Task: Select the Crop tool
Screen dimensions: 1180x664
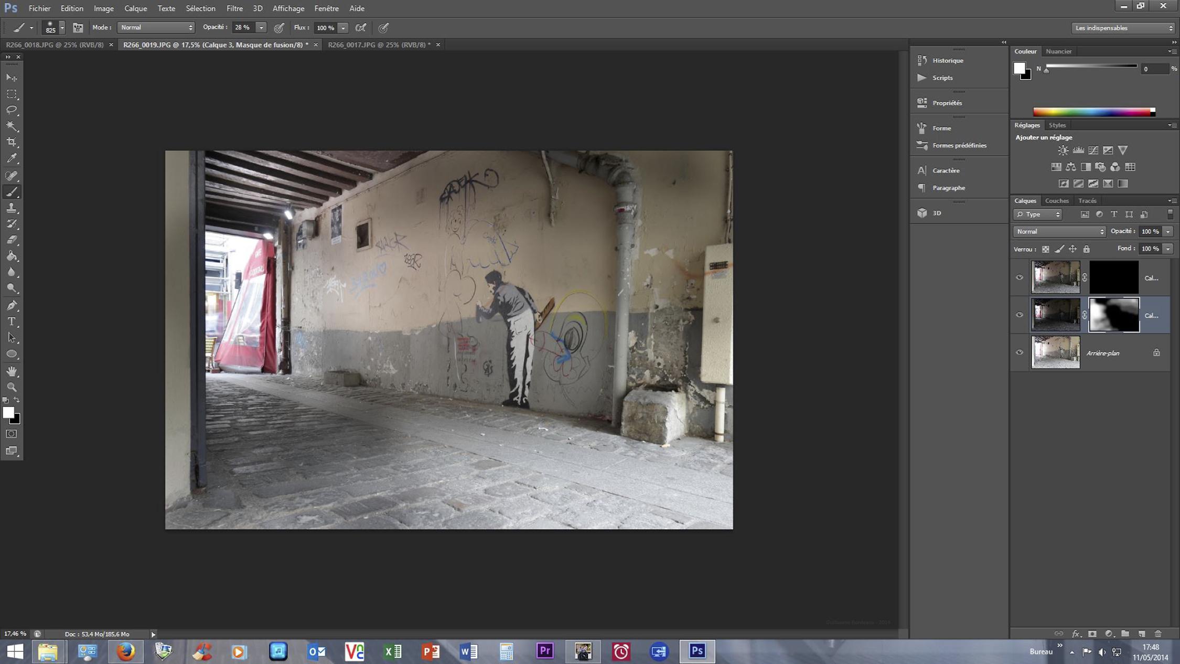Action: coord(12,142)
